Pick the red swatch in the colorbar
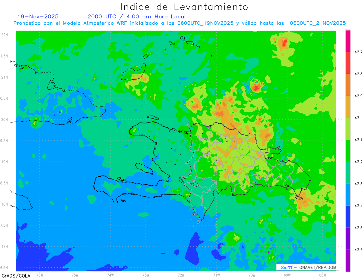The image size is (362, 279). [x=348, y=63]
